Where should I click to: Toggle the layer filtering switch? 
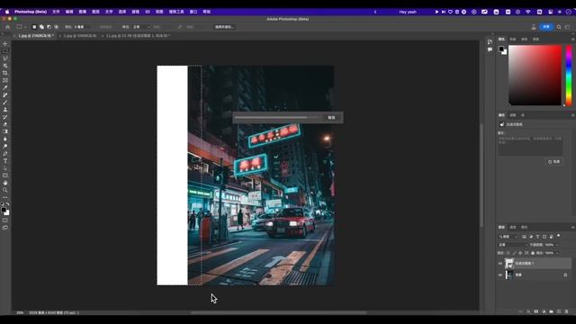tap(559, 236)
